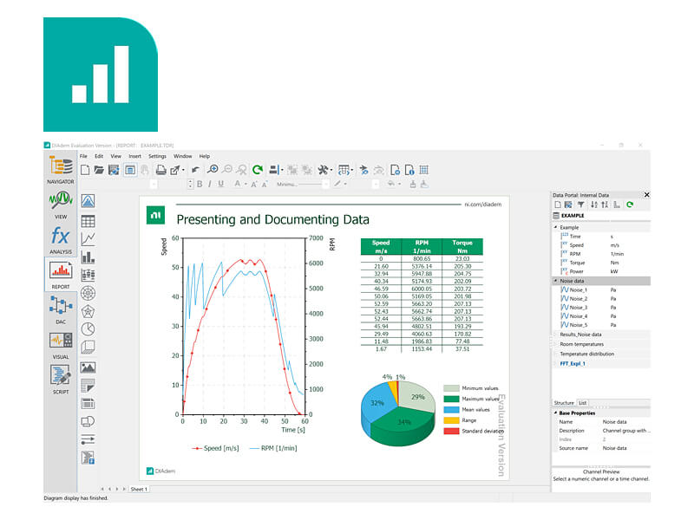This screenshot has width=694, height=520.
Task: Expand the Room temperatures group
Action: click(x=556, y=344)
